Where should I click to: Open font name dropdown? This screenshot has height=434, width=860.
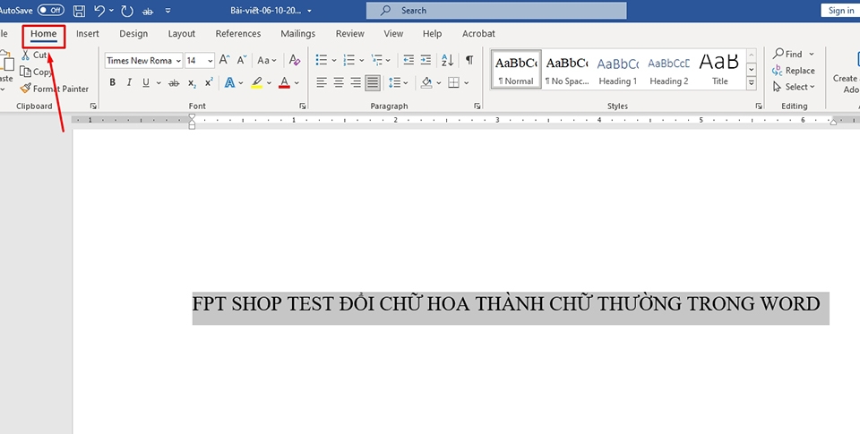point(179,60)
